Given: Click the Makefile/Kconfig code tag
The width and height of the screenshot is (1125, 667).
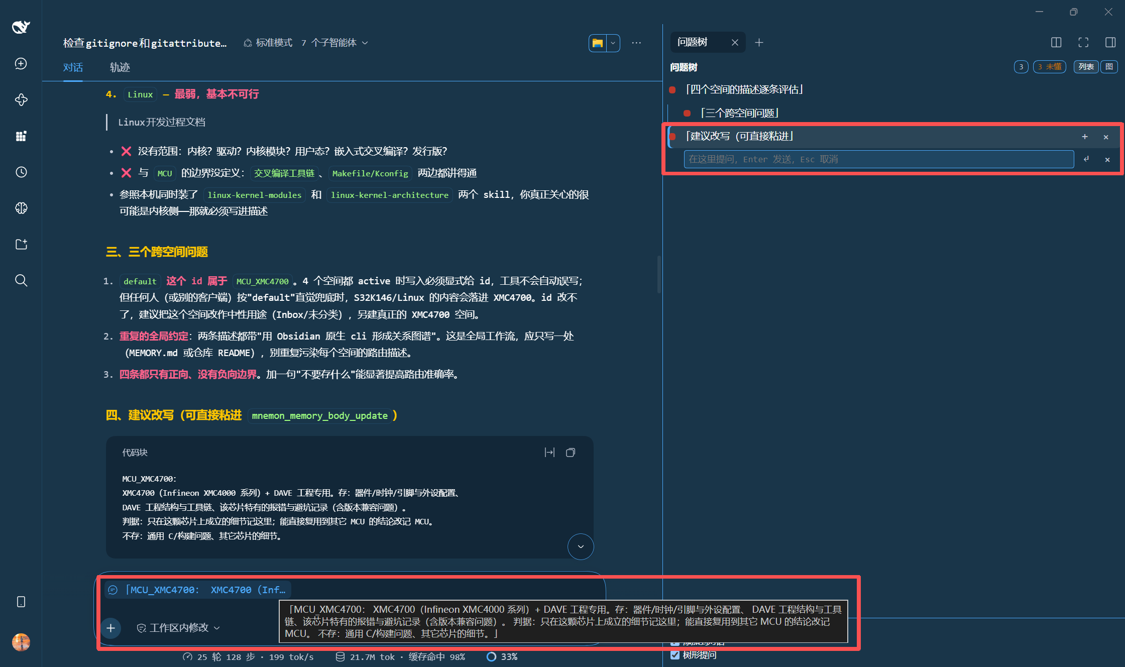Looking at the screenshot, I should click(x=370, y=173).
